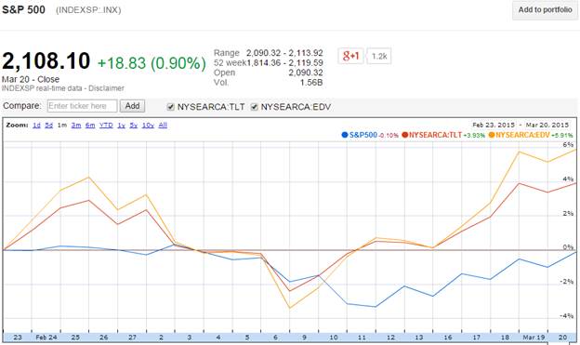Set chart zoom to 6m
This screenshot has height=345, width=580.
click(x=90, y=126)
